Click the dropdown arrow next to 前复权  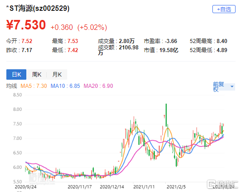[x=232, y=86]
